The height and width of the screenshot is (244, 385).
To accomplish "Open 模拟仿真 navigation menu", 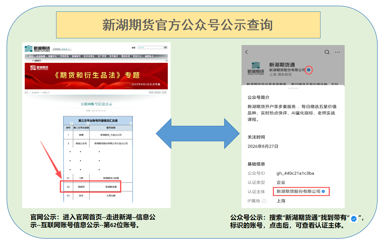I will pyautogui.click(x=125, y=56).
